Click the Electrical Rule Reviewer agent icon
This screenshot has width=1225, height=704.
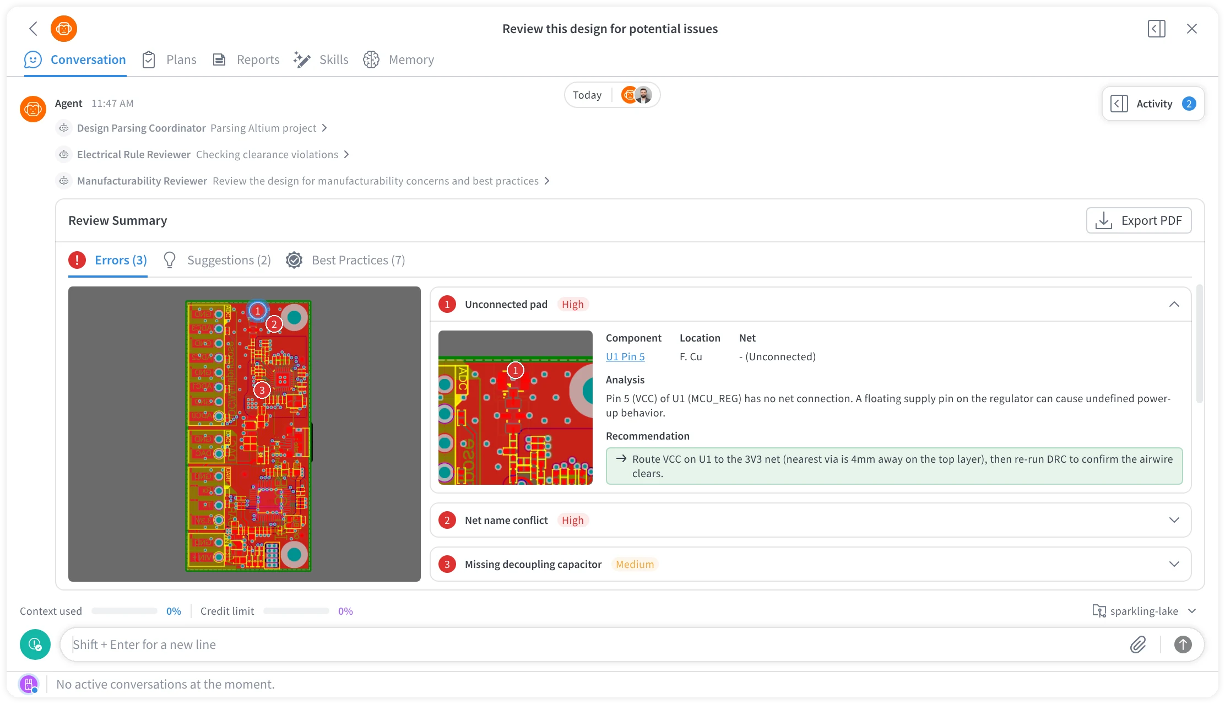[x=64, y=154]
